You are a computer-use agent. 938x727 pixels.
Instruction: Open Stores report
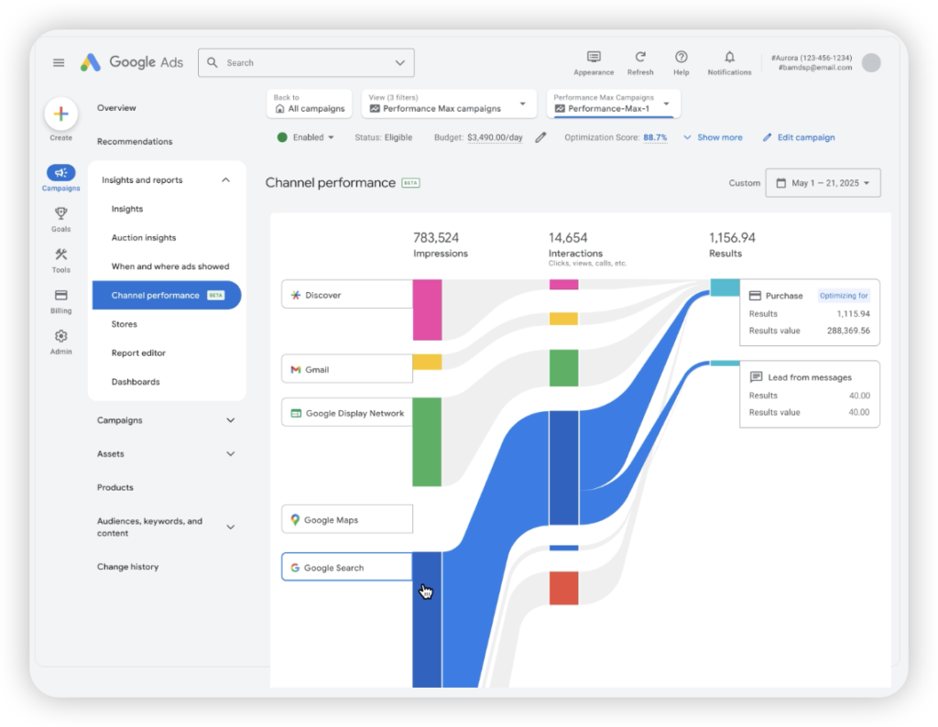pyautogui.click(x=124, y=324)
